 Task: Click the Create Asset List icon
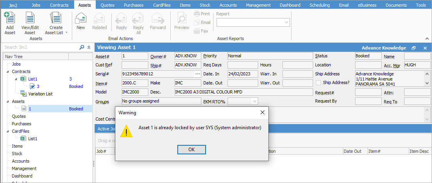[56, 19]
